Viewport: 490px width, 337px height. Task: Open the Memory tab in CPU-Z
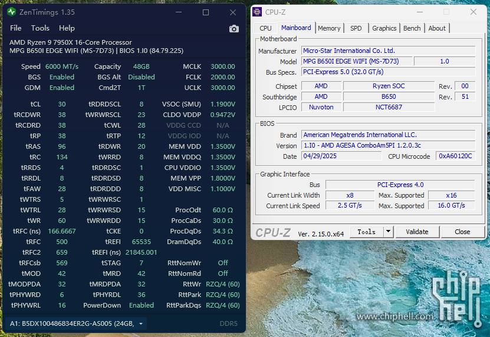coord(329,28)
